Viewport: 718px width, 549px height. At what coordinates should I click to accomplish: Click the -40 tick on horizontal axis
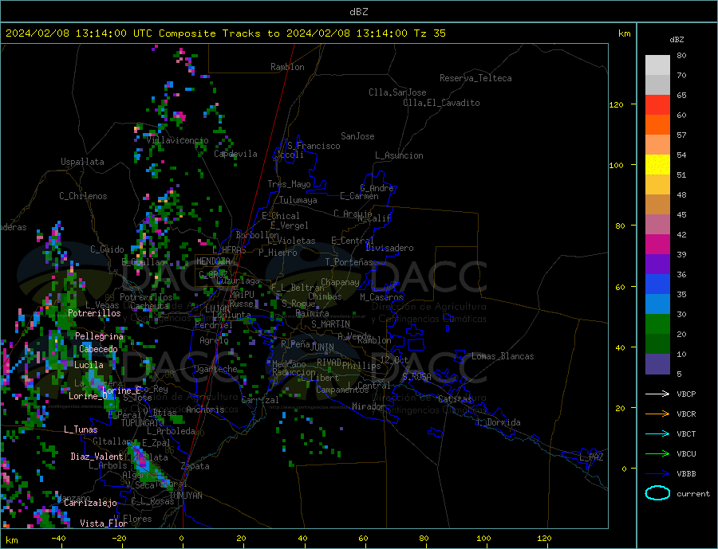coord(58,538)
